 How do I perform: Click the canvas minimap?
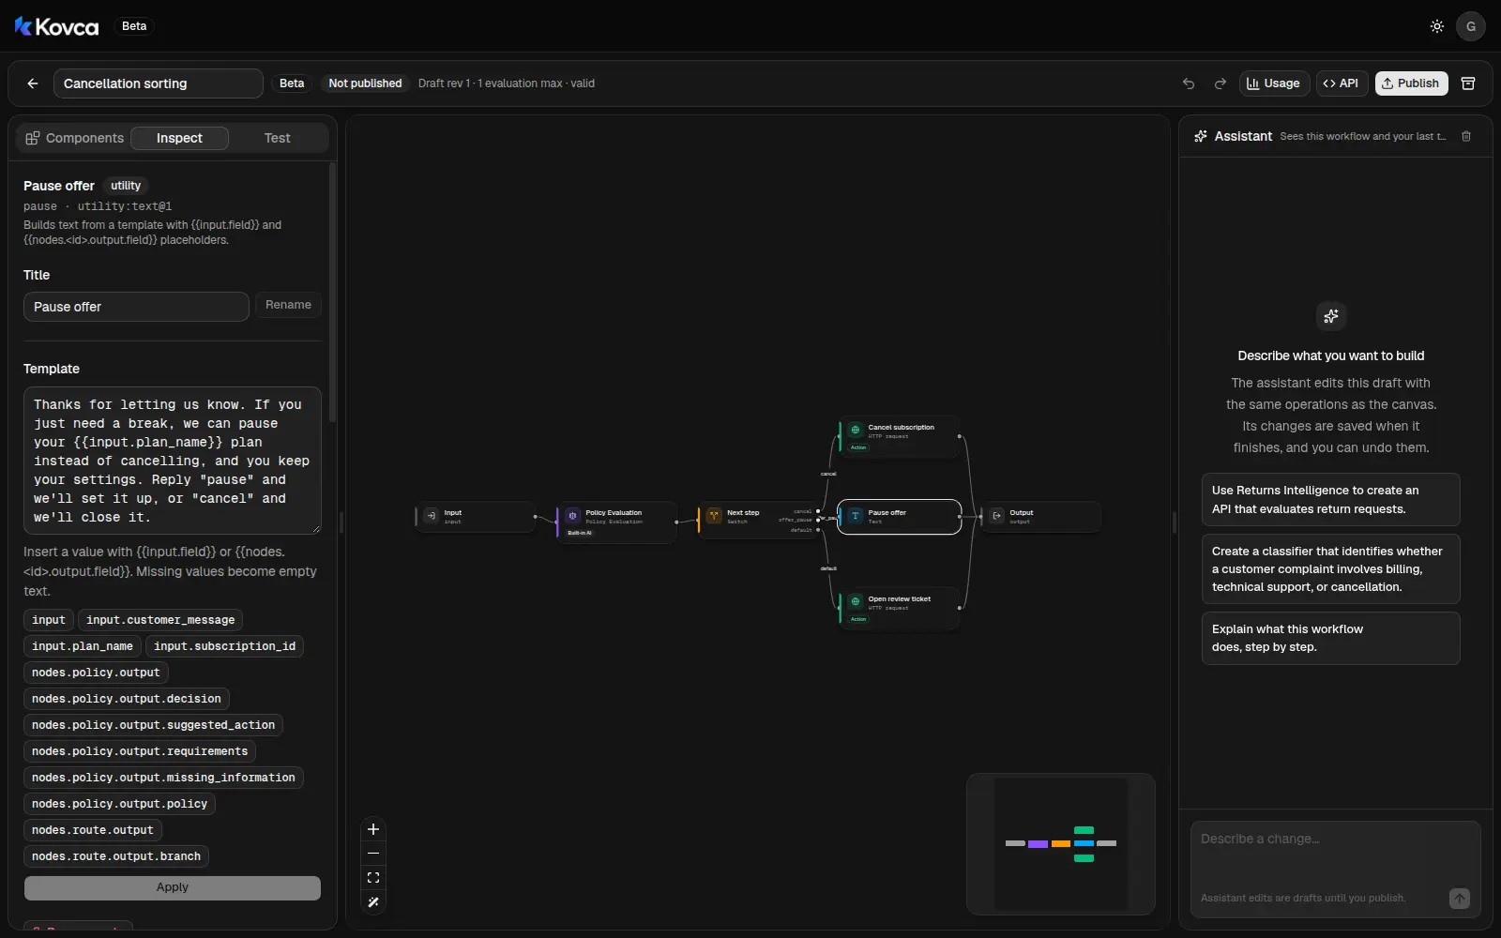[x=1061, y=843]
